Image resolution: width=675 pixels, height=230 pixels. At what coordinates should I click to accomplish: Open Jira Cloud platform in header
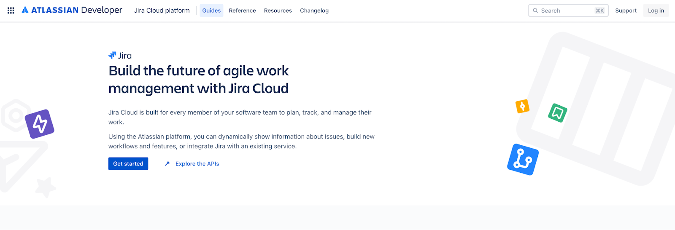coord(162,11)
